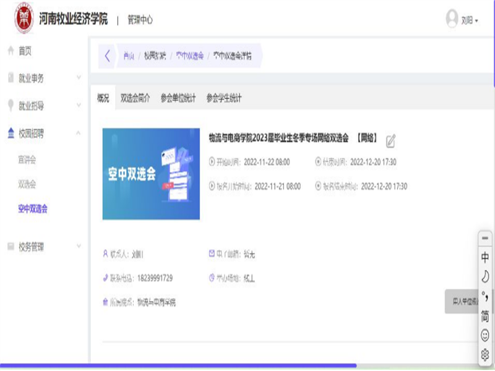
Task: Click the 空中双选会 breadcrumb link
Action: tap(189, 56)
